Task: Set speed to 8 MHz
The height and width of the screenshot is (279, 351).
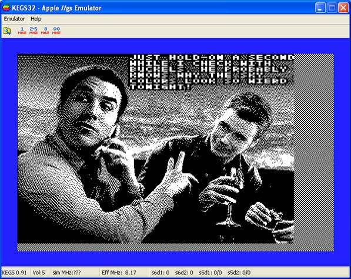Action: (x=45, y=31)
